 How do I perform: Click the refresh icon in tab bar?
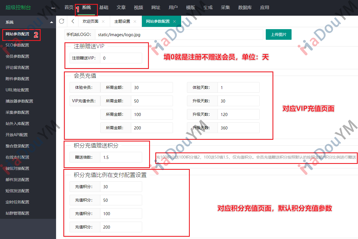pyautogui.click(x=62, y=21)
